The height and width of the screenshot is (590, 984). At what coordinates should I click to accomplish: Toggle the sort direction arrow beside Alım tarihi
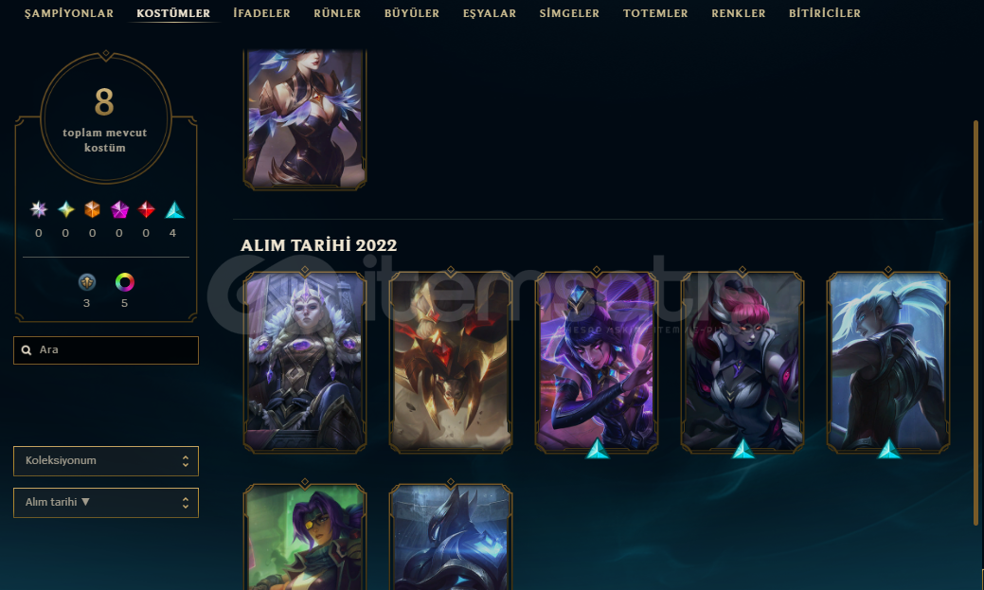[85, 502]
